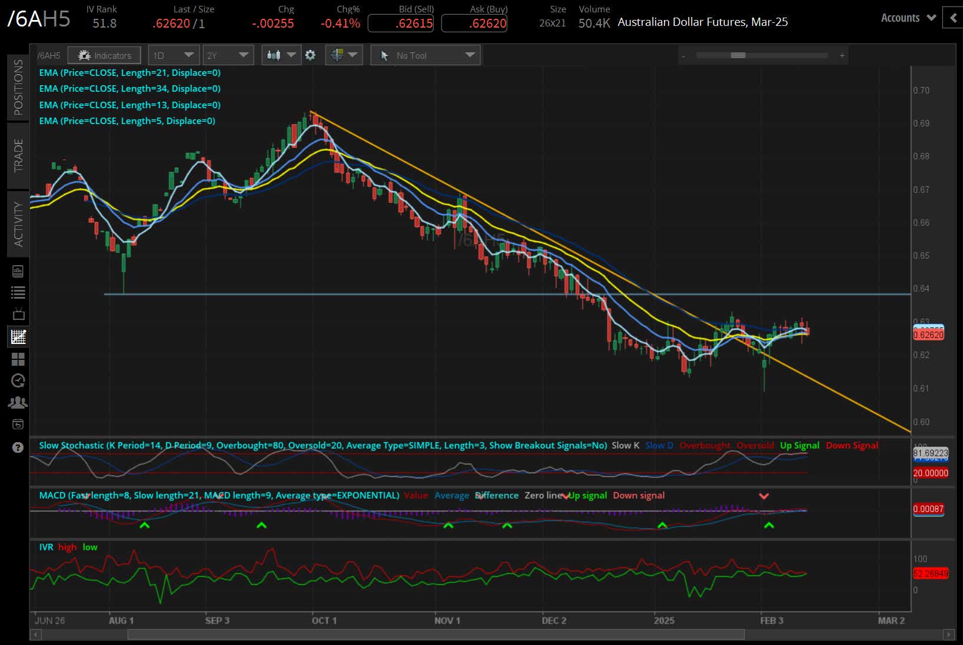Open the grid quotes view icon

pyautogui.click(x=18, y=359)
